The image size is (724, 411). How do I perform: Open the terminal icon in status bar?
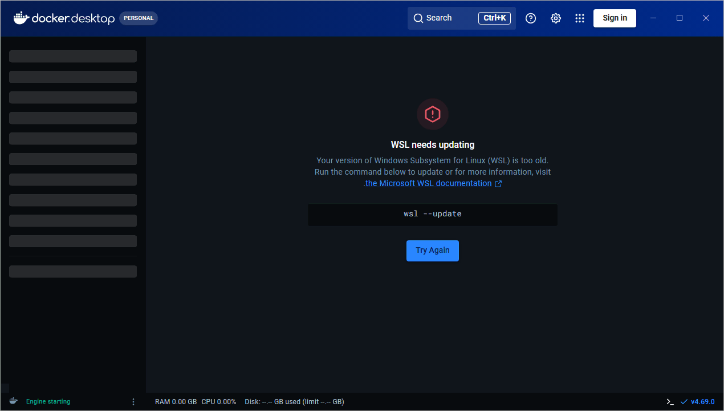click(x=670, y=402)
